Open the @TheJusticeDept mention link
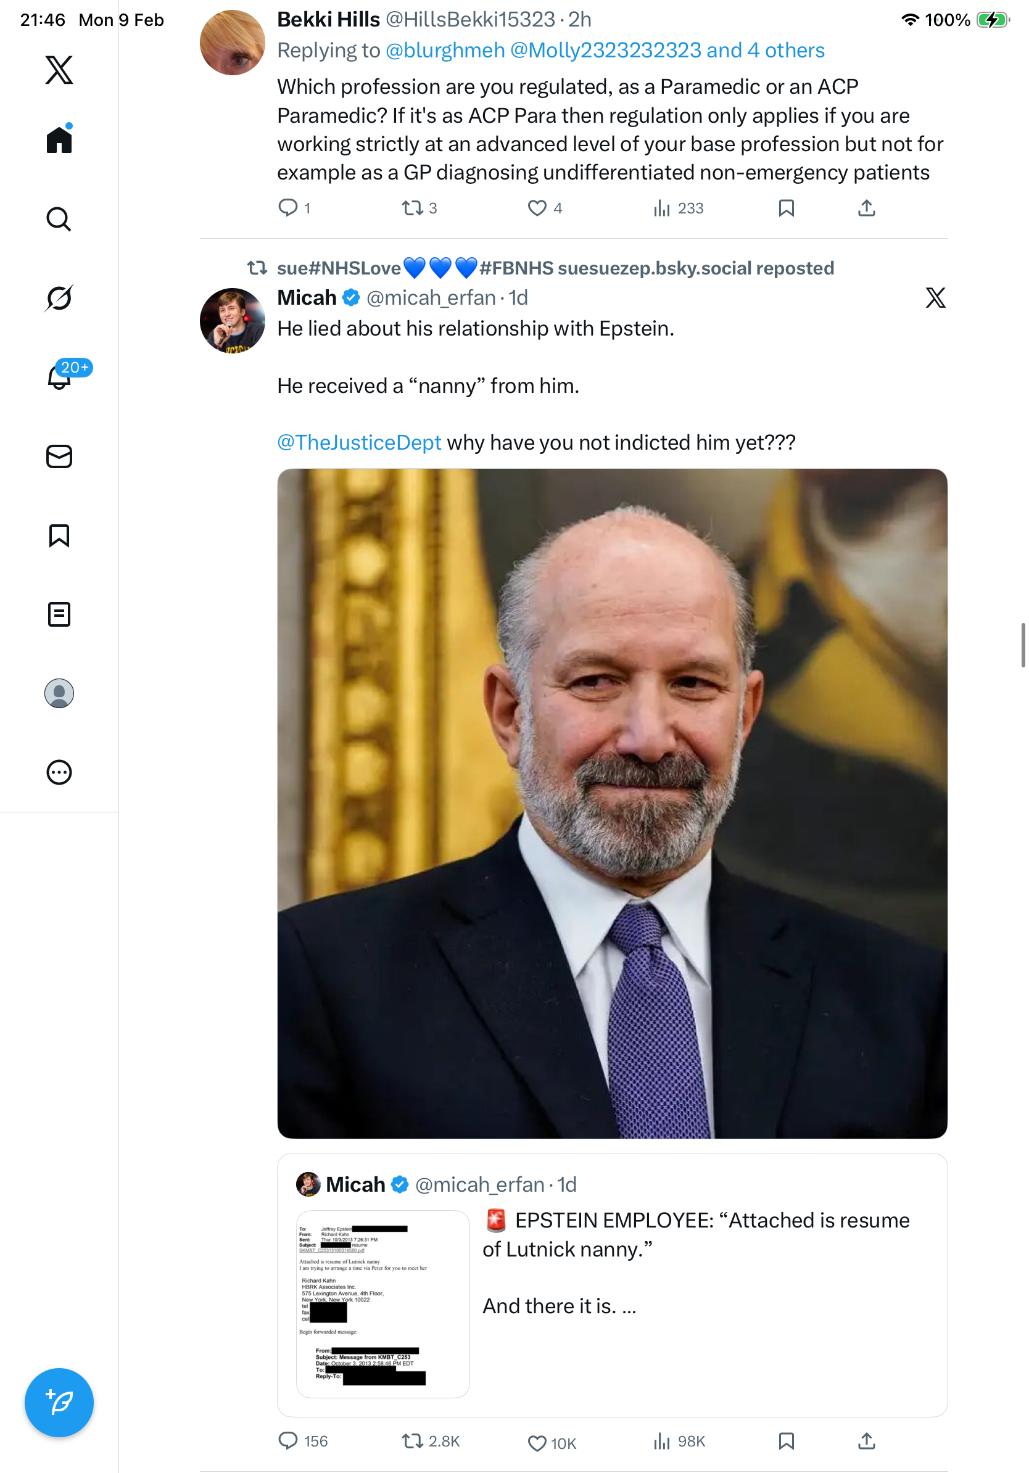 (358, 443)
